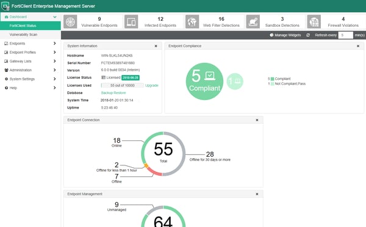Image resolution: width=366 pixels, height=227 pixels.
Task: Click the orange Offline less than 1 hour segment
Action: [146, 165]
